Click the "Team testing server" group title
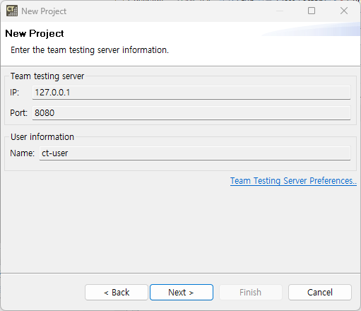The image size is (361, 311). tap(47, 76)
